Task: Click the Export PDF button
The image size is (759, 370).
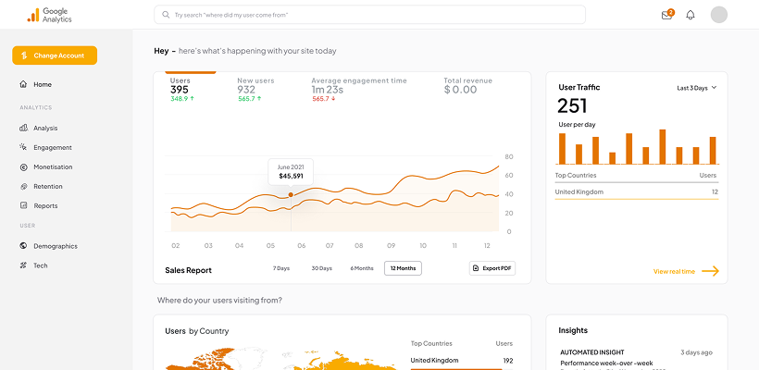Action: [492, 268]
